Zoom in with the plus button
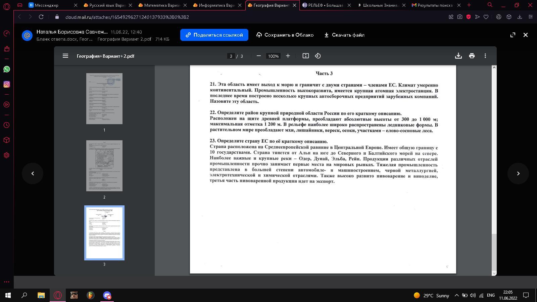This screenshot has width=537, height=302. tap(288, 56)
